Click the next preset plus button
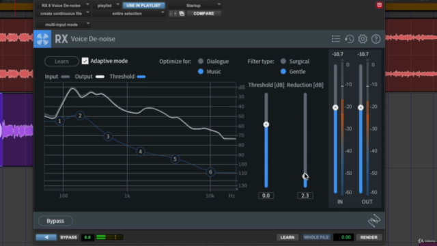437x246 pixels. coord(175,14)
